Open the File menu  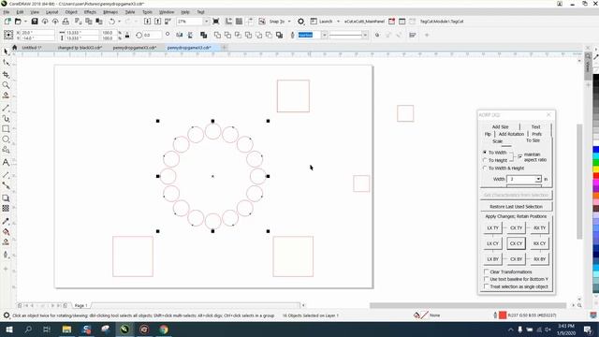tap(7, 12)
